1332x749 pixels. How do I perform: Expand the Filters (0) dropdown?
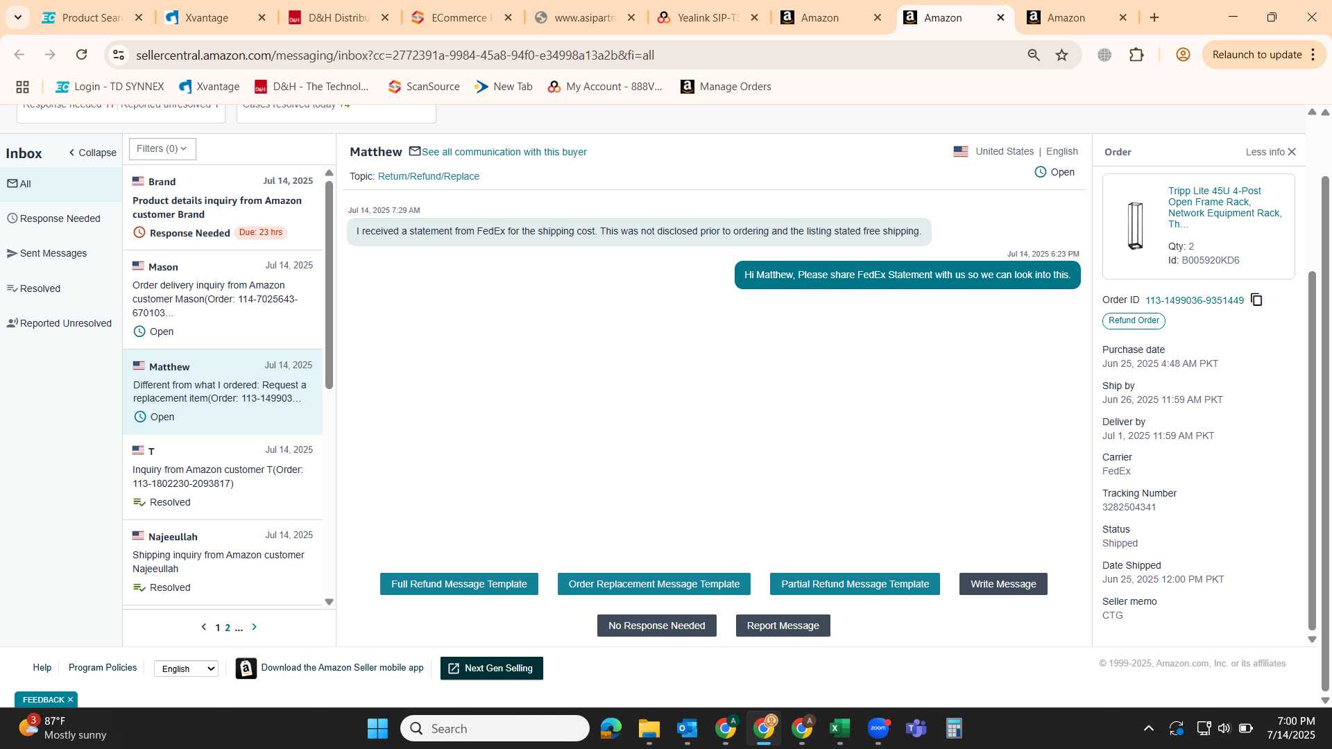coord(162,148)
